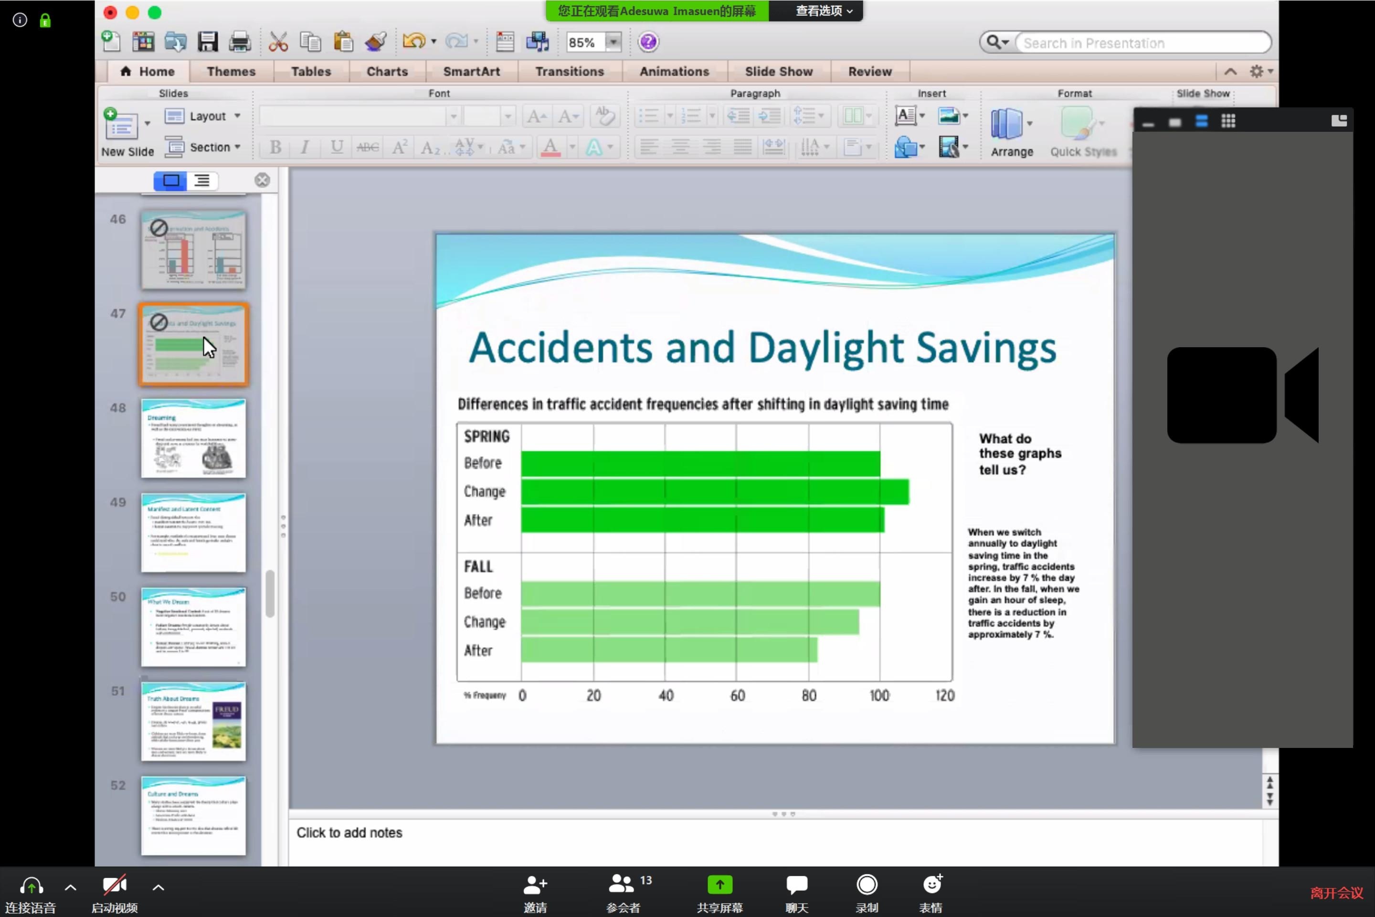Screen dimensions: 1375x917
Task: Open the zoom percentage dropdown
Action: 613,42
